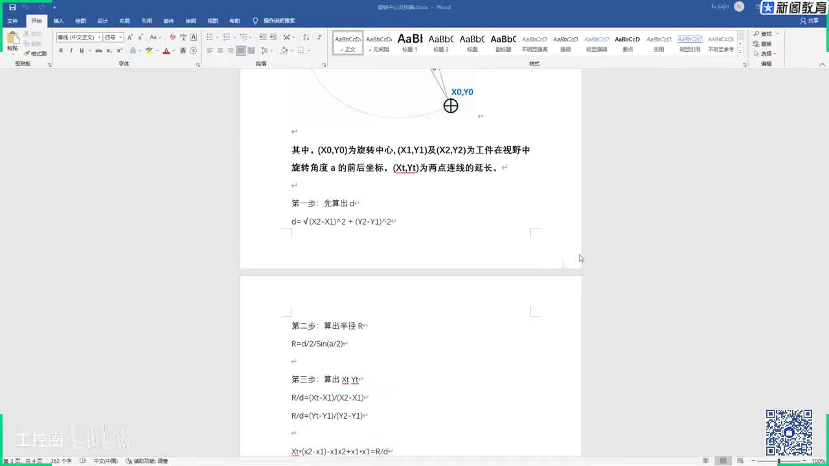Apply the No Spacing (无间隔) style
The height and width of the screenshot is (466, 829).
[379, 43]
